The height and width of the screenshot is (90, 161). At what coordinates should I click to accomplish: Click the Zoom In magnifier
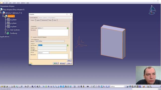[54, 86]
